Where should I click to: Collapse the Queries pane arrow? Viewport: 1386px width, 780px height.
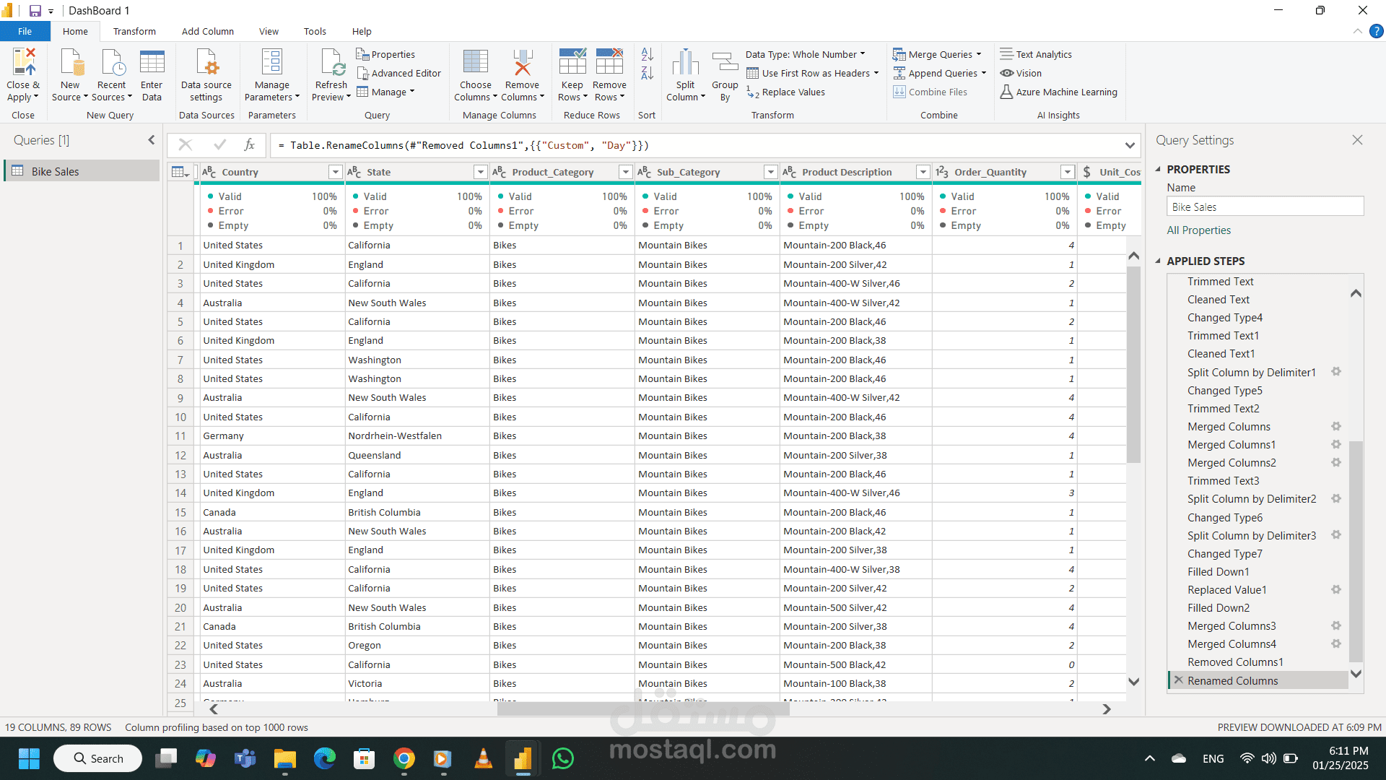[151, 140]
